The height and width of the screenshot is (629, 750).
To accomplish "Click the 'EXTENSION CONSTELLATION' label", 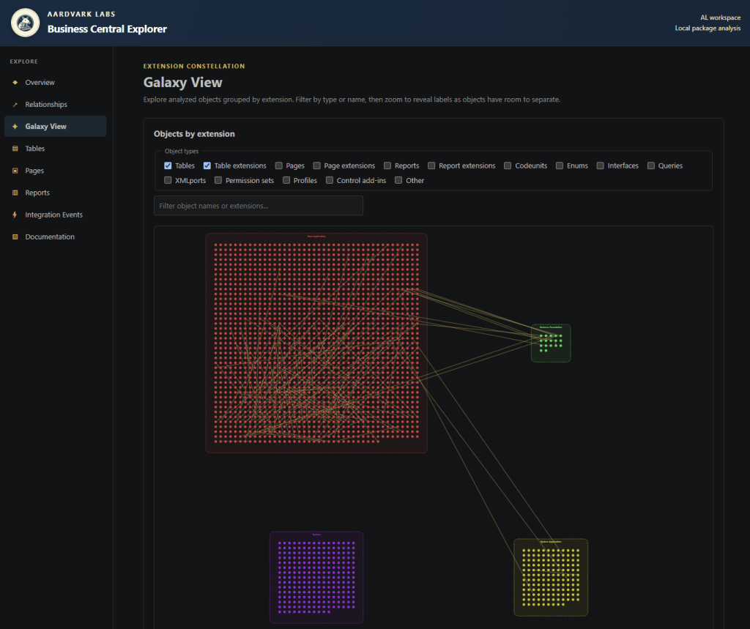I will [194, 66].
